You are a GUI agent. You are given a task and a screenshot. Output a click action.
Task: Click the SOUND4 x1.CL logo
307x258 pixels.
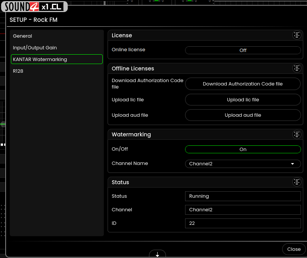[x=35, y=7]
